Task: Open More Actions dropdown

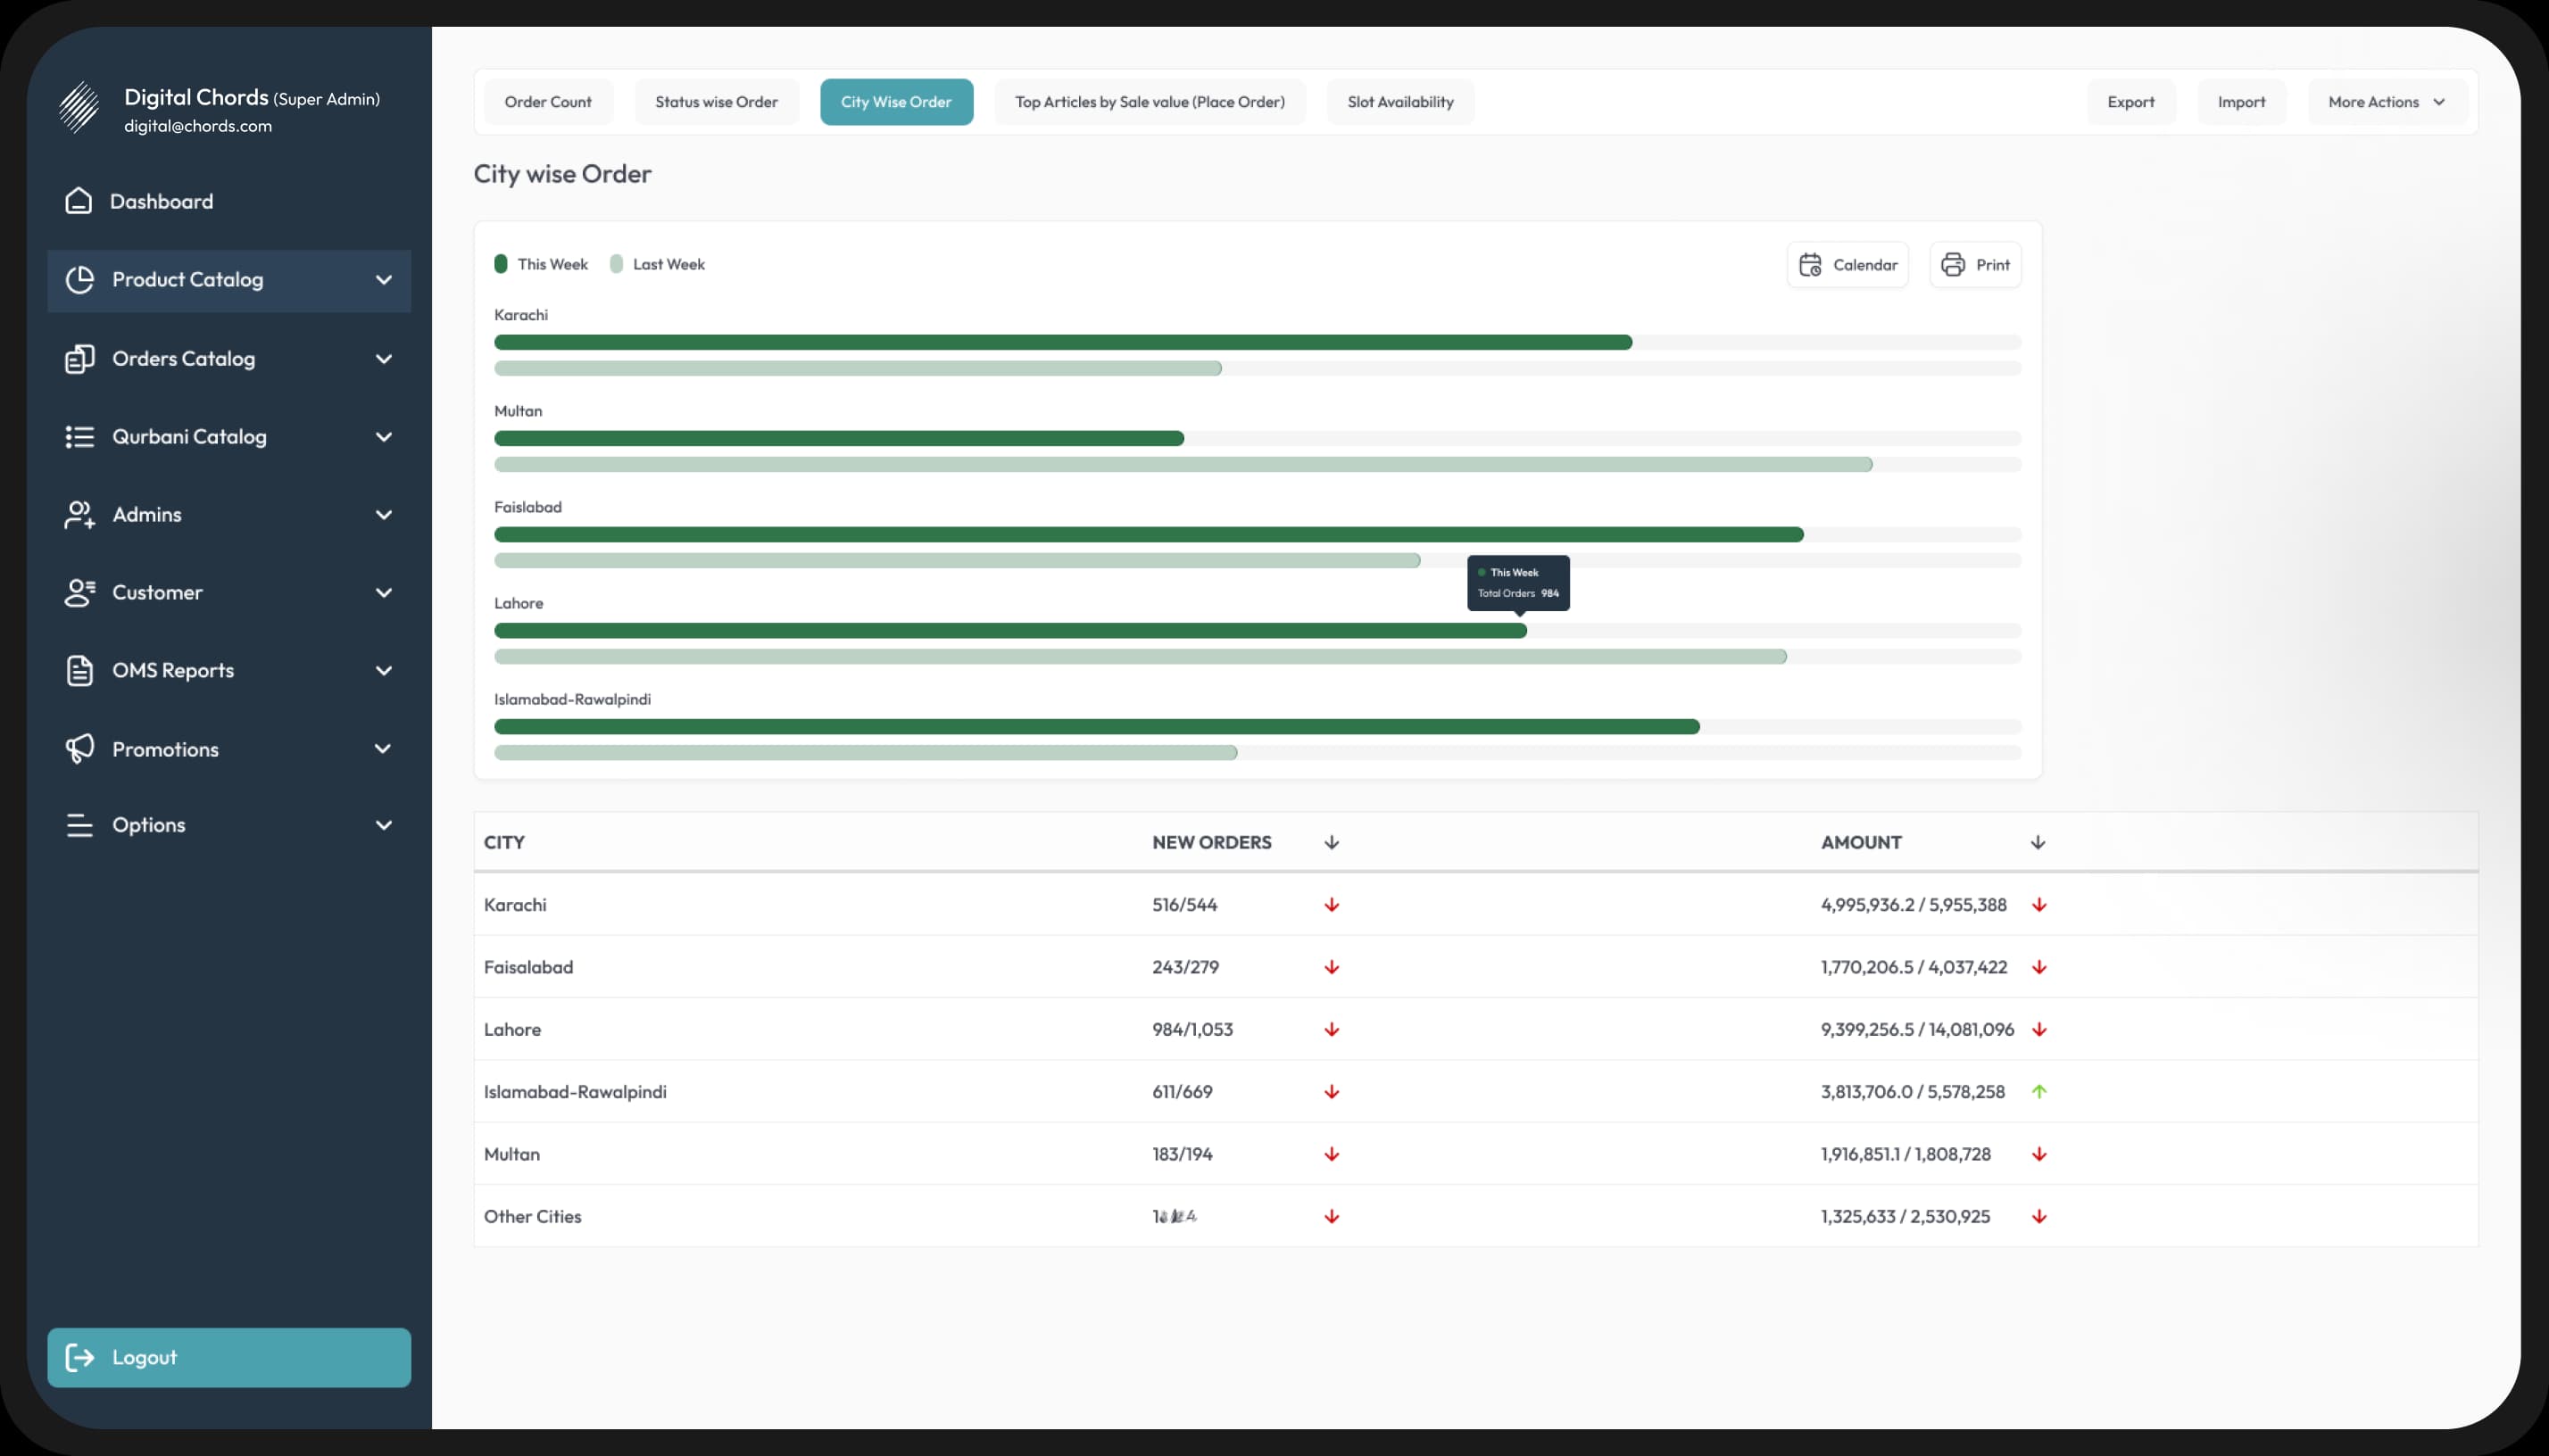Action: click(2387, 102)
